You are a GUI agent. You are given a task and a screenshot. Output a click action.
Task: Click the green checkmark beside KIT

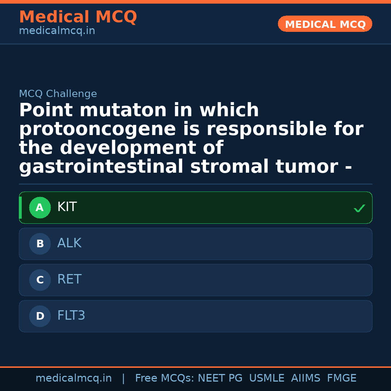coord(359,209)
